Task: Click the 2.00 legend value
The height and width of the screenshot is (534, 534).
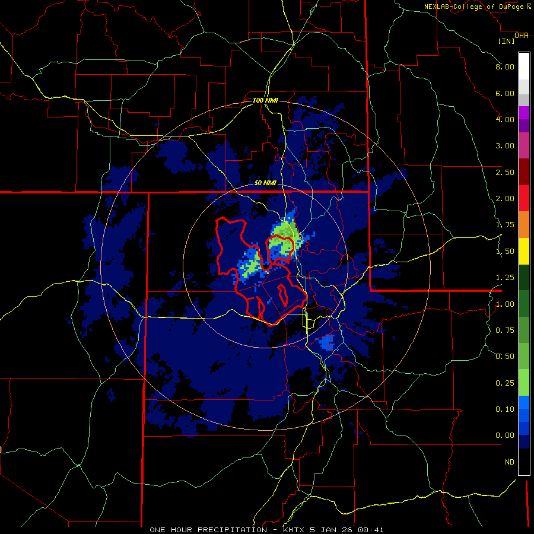Action: point(505,199)
